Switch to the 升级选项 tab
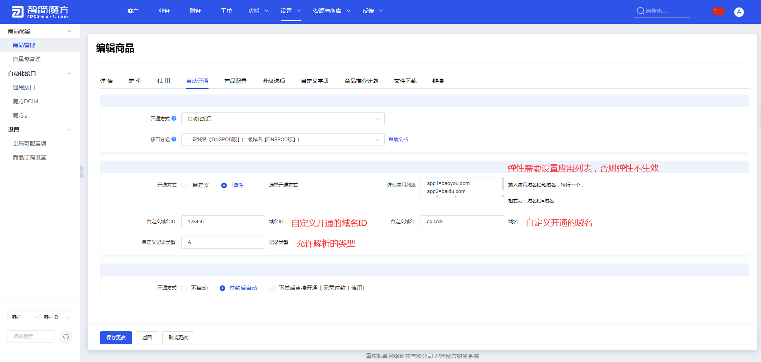The height and width of the screenshot is (362, 761). 274,81
